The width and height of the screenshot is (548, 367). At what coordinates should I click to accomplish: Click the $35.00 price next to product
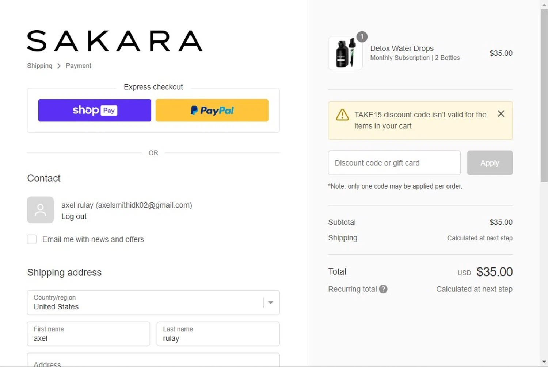[x=501, y=53]
